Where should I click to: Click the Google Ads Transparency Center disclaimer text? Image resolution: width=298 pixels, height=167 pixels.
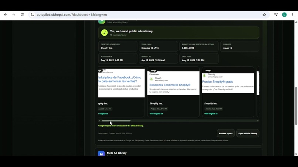coord(163,140)
